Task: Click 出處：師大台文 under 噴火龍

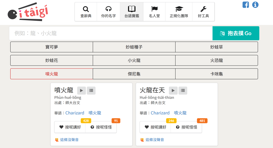Action: click(67, 103)
